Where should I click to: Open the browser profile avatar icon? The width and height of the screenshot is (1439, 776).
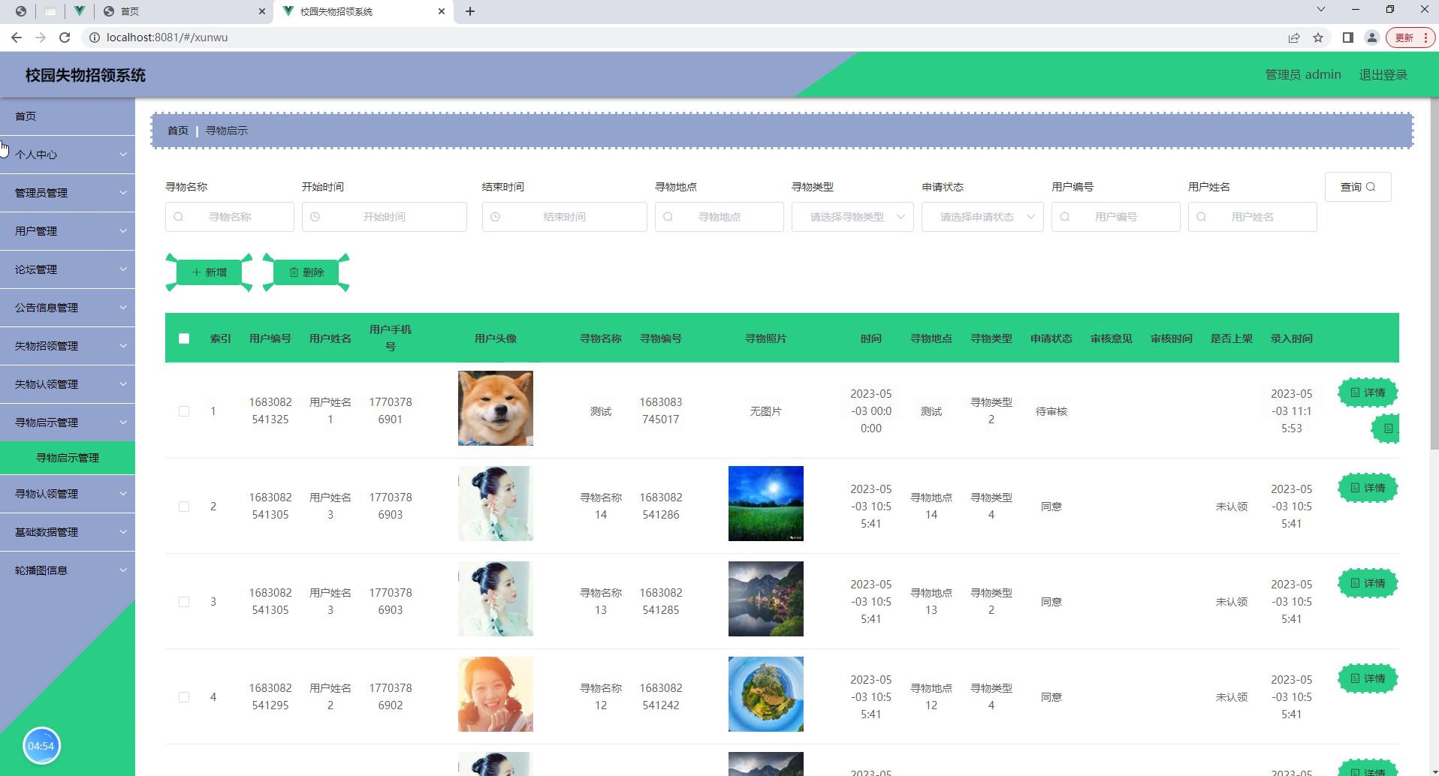click(1371, 38)
